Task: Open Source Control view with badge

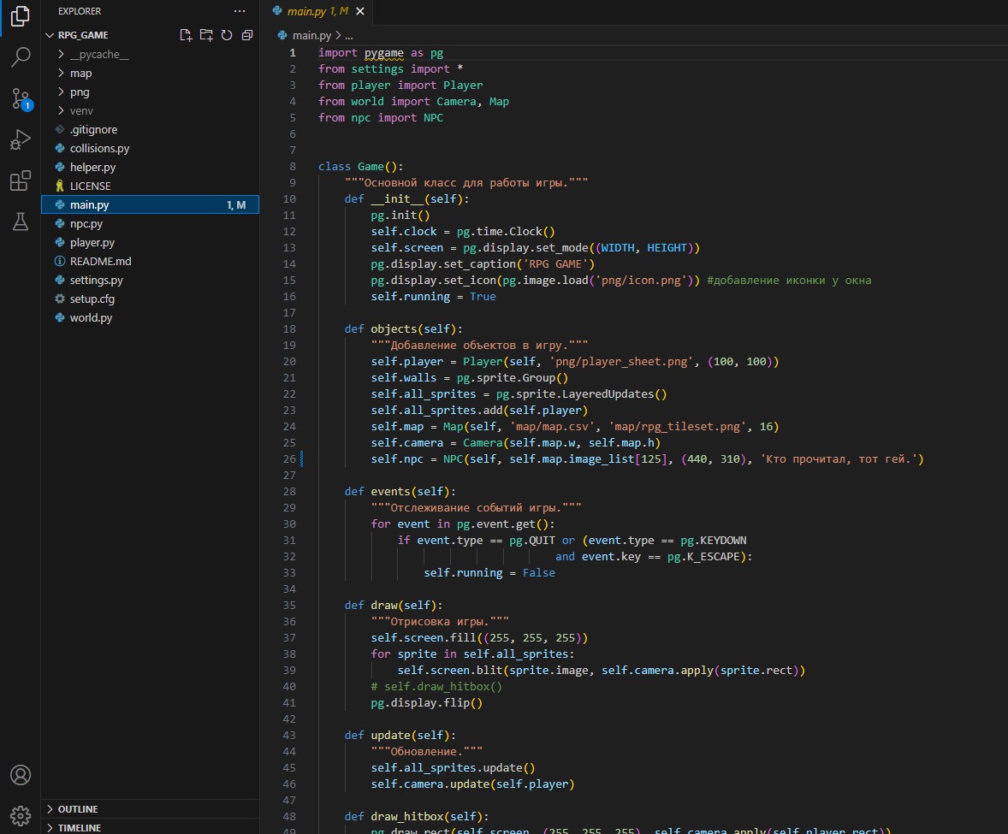Action: tap(21, 98)
